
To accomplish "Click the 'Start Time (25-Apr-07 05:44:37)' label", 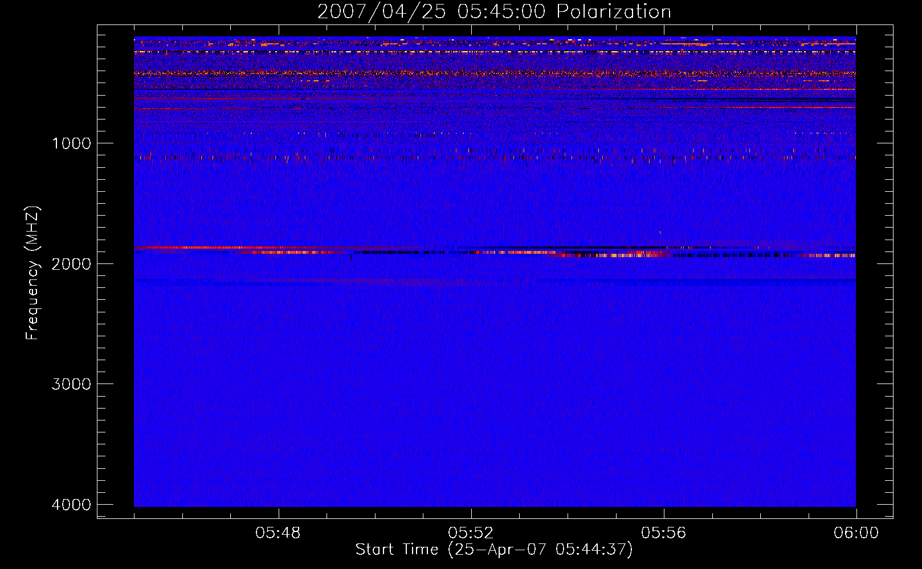I will click(x=494, y=550).
